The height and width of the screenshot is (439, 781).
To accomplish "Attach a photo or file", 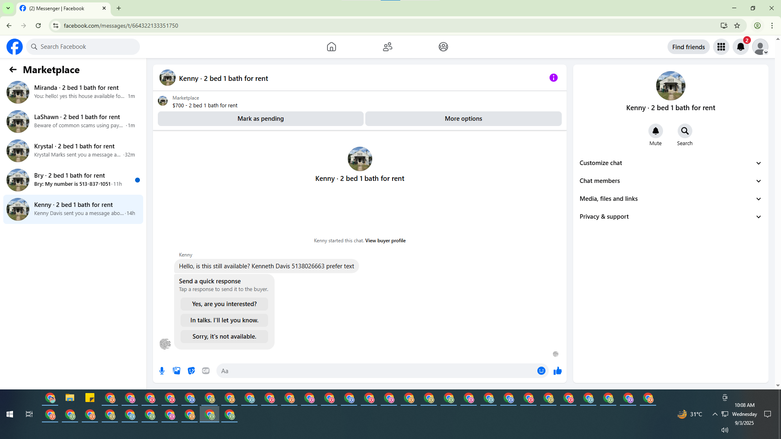I will [x=177, y=371].
